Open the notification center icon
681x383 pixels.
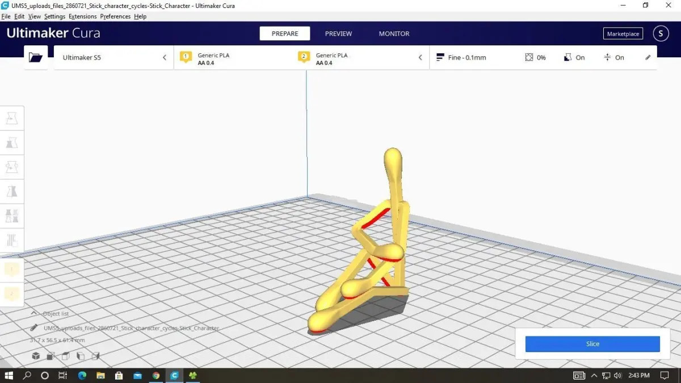(665, 376)
